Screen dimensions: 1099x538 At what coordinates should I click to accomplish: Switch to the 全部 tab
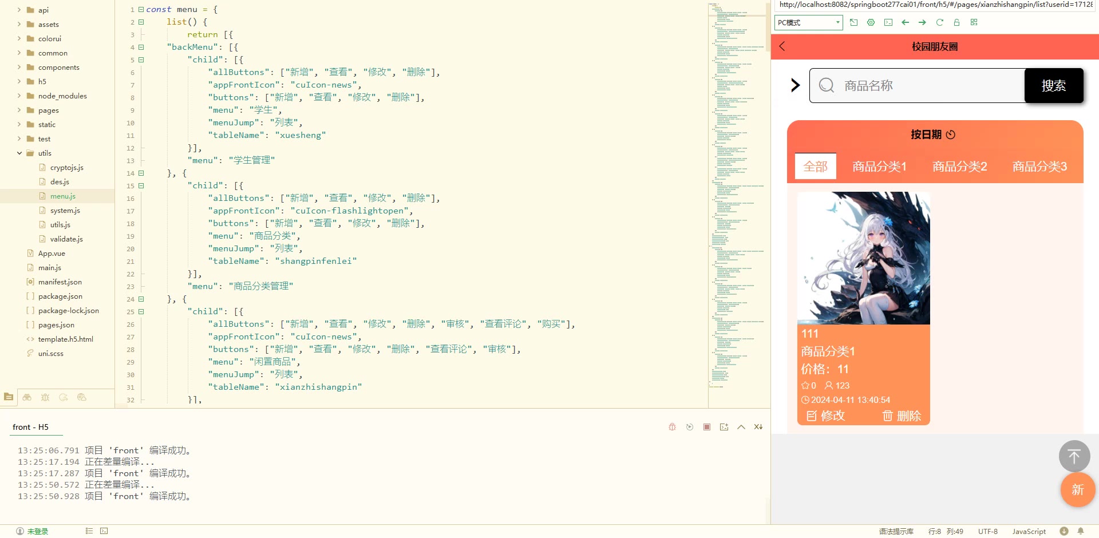(815, 167)
